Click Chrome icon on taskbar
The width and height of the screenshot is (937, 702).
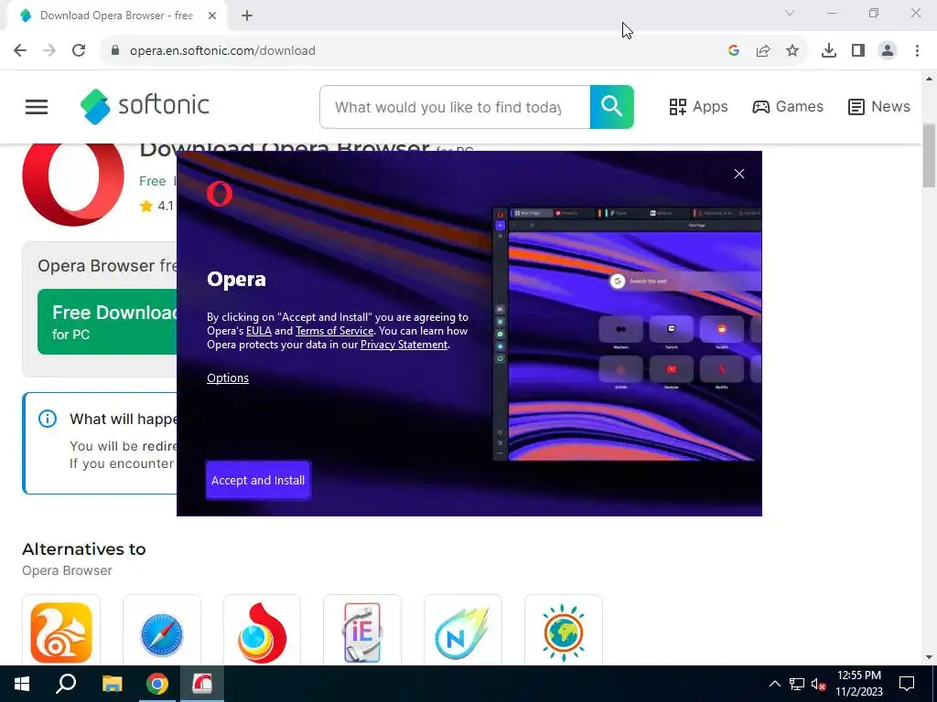[157, 684]
